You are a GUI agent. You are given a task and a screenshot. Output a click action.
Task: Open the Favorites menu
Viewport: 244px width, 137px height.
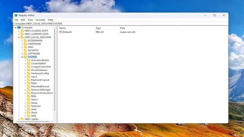point(40,20)
